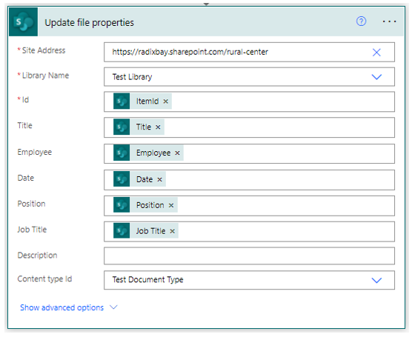Open the help question mark icon

[361, 21]
